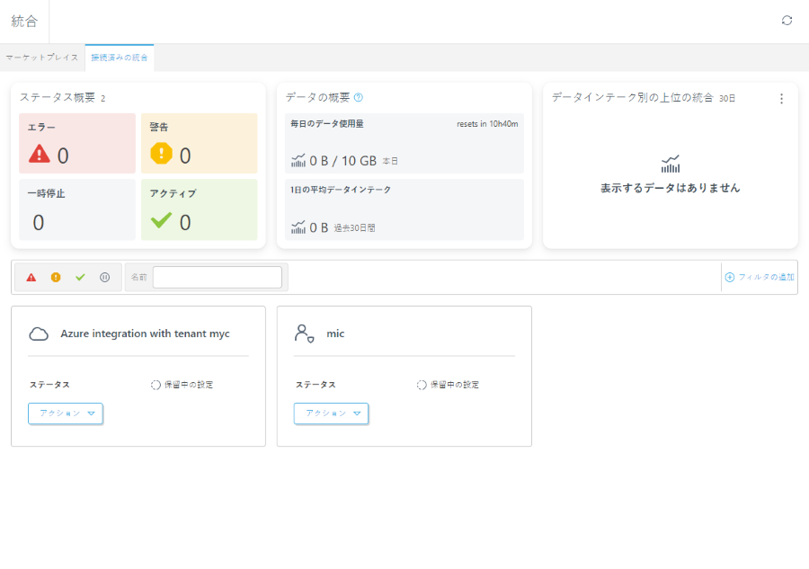The height and width of the screenshot is (569, 809).
Task: Toggle the error filter triangle in filter bar
Action: coord(31,278)
